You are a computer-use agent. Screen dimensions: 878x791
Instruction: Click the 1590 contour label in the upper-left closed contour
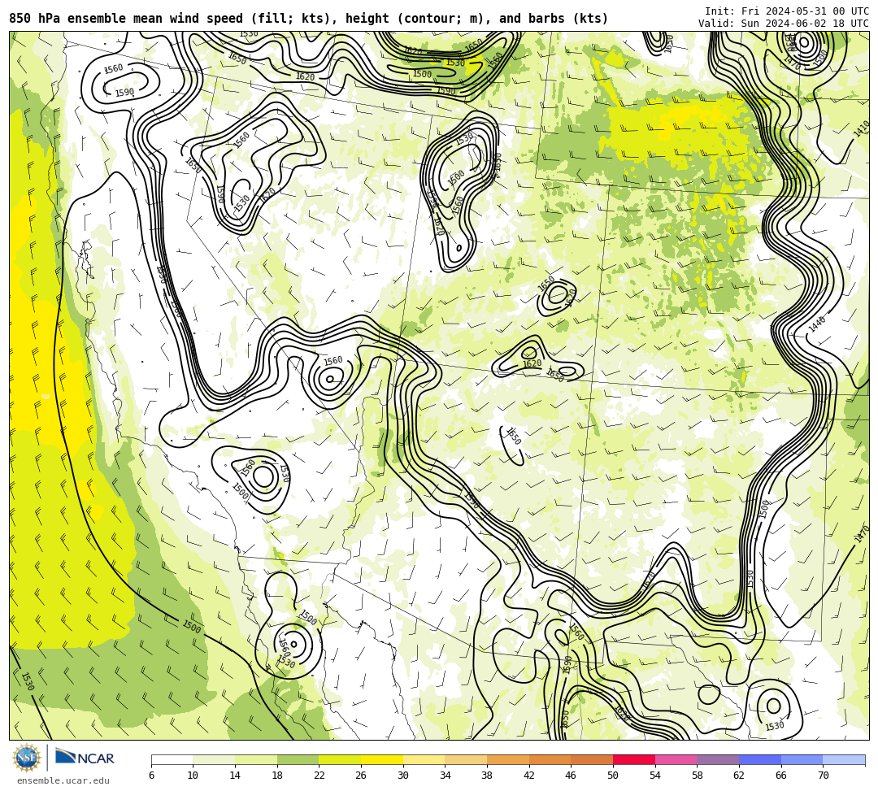[x=124, y=93]
